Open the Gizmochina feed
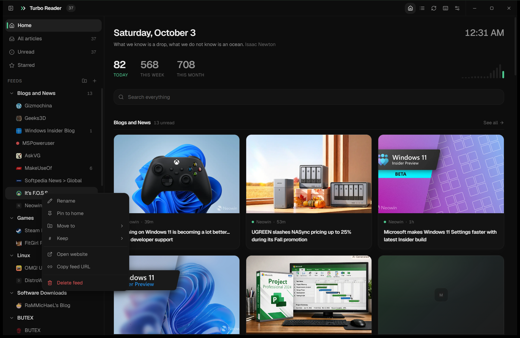 [x=51, y=106]
